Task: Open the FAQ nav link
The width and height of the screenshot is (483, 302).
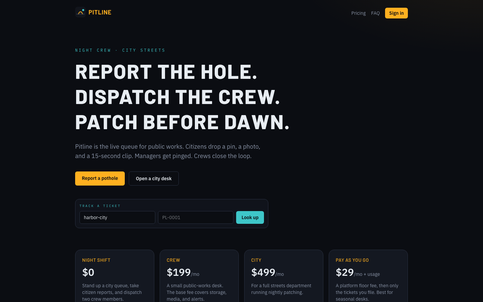Action: 375,13
